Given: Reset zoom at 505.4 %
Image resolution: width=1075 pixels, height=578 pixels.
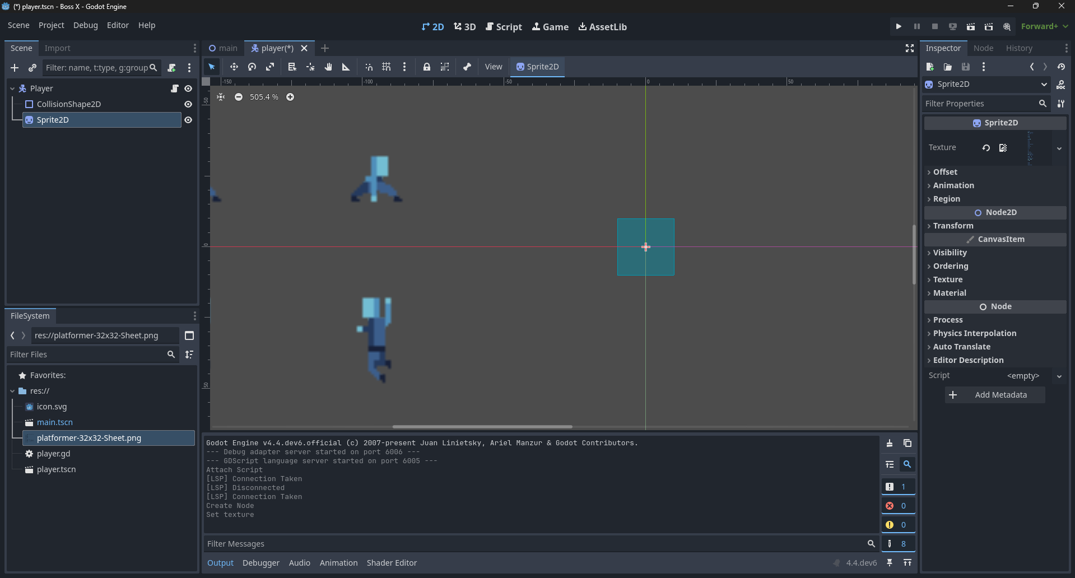Looking at the screenshot, I should tap(264, 97).
